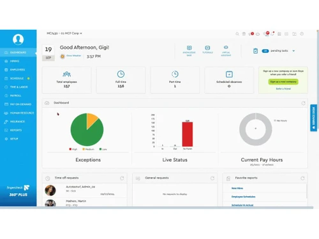The height and width of the screenshot is (239, 319).
Task: Open Schedule in the sidebar menu
Action: [x=18, y=78]
